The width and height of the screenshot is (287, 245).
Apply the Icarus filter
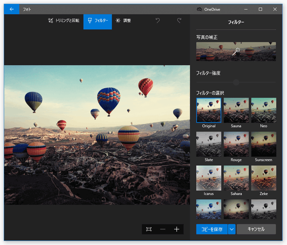(209, 178)
